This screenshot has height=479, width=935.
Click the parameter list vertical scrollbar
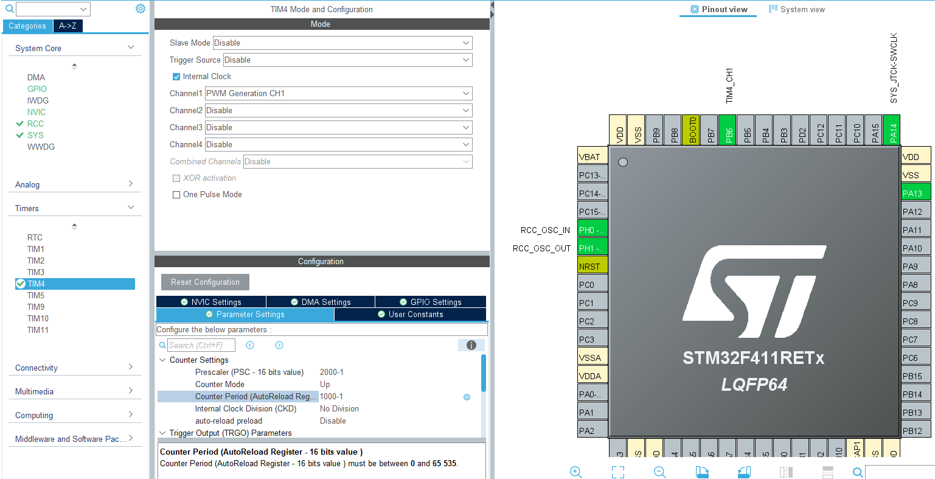pyautogui.click(x=484, y=373)
